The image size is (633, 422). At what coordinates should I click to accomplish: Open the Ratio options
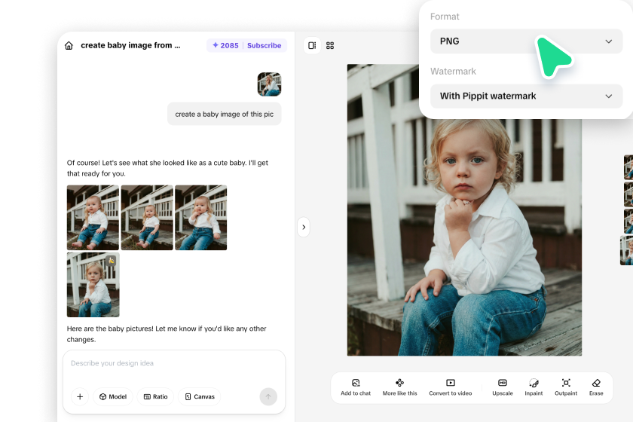155,396
